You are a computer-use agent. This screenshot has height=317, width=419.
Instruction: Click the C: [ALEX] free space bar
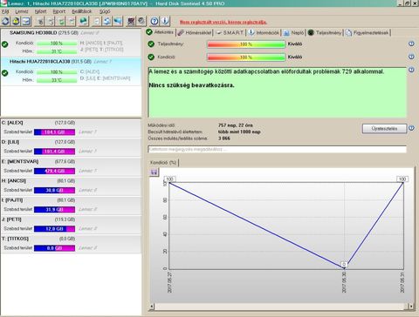[54, 132]
